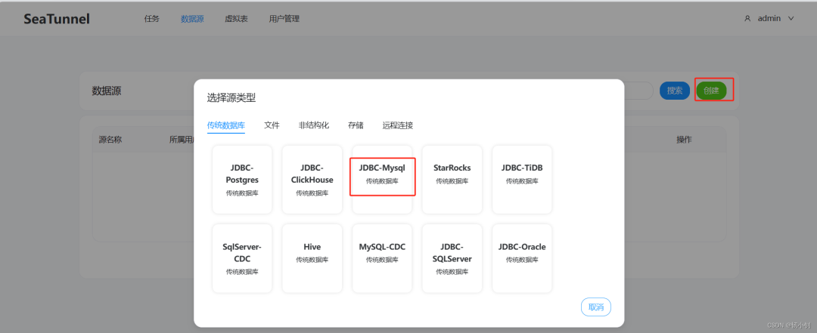Click the SeaTunnel logo text
817x333 pixels.
coord(57,19)
